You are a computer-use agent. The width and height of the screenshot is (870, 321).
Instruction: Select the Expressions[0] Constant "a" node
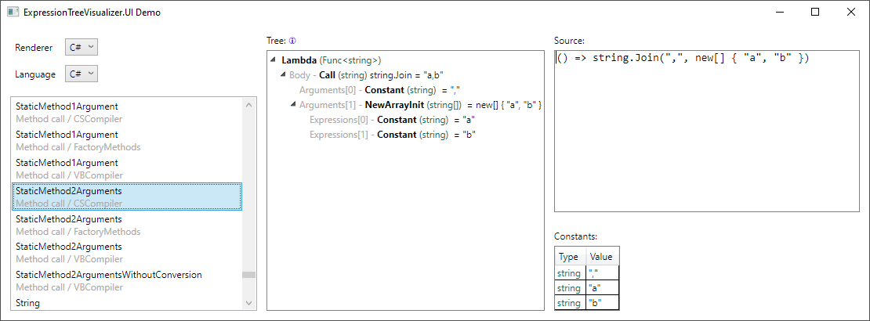tap(392, 119)
